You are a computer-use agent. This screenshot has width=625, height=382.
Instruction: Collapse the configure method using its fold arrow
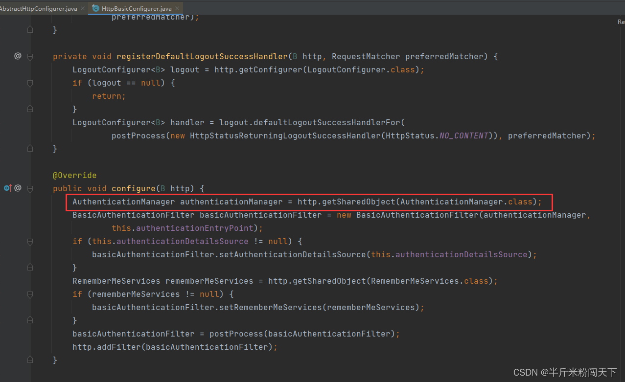click(x=30, y=188)
